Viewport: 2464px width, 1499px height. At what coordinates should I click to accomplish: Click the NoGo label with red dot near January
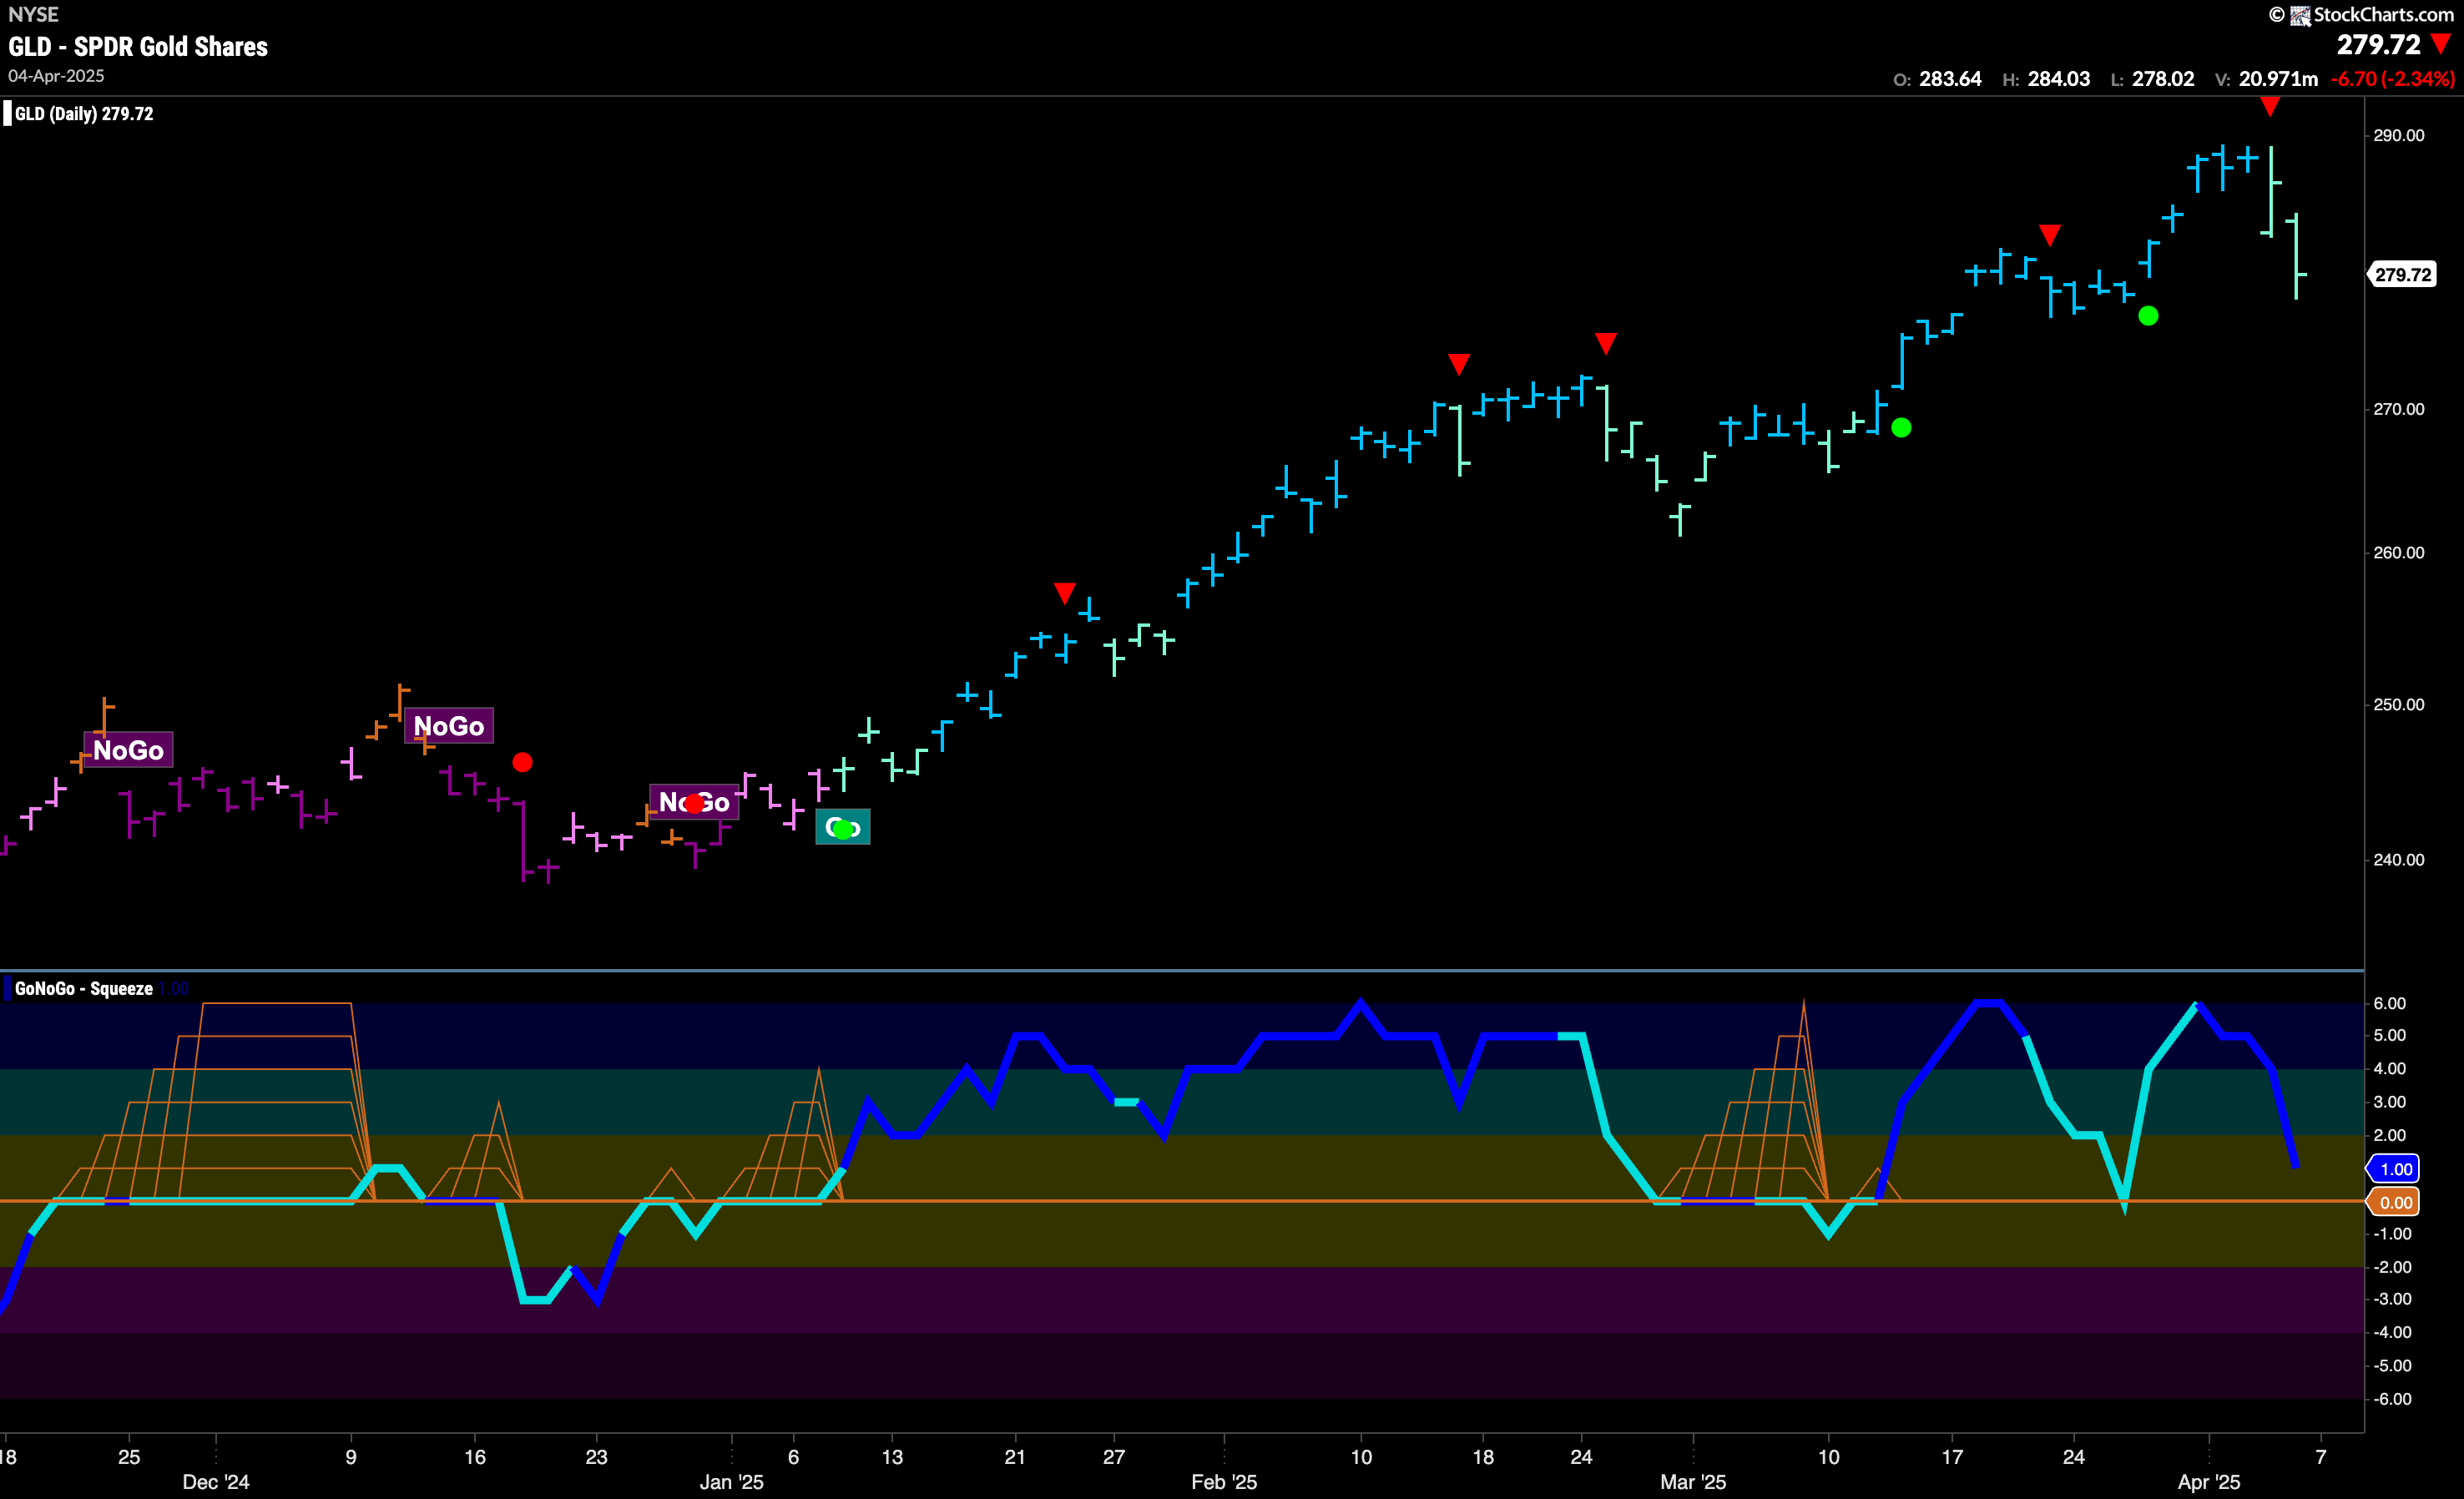[694, 802]
